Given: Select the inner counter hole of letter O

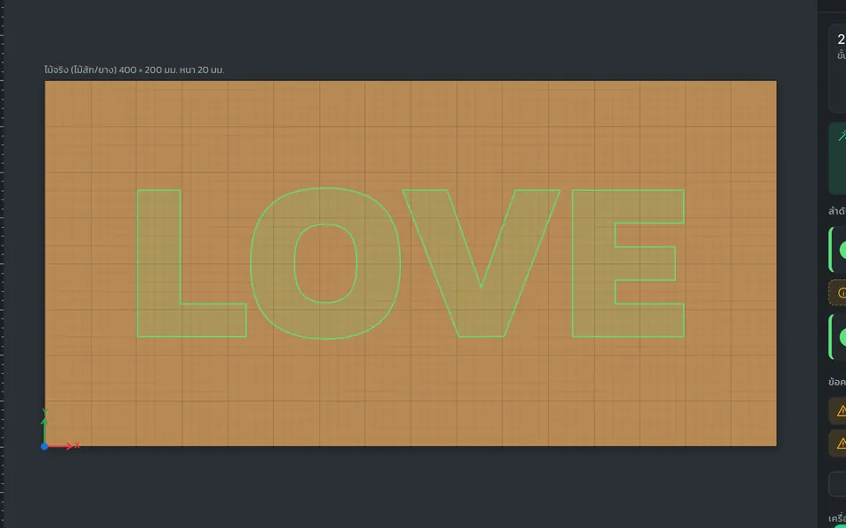Looking at the screenshot, I should point(325,263).
